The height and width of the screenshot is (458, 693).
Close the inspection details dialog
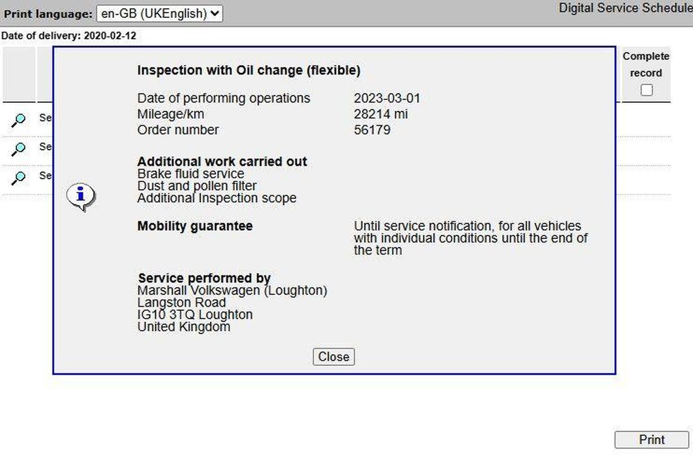[334, 357]
